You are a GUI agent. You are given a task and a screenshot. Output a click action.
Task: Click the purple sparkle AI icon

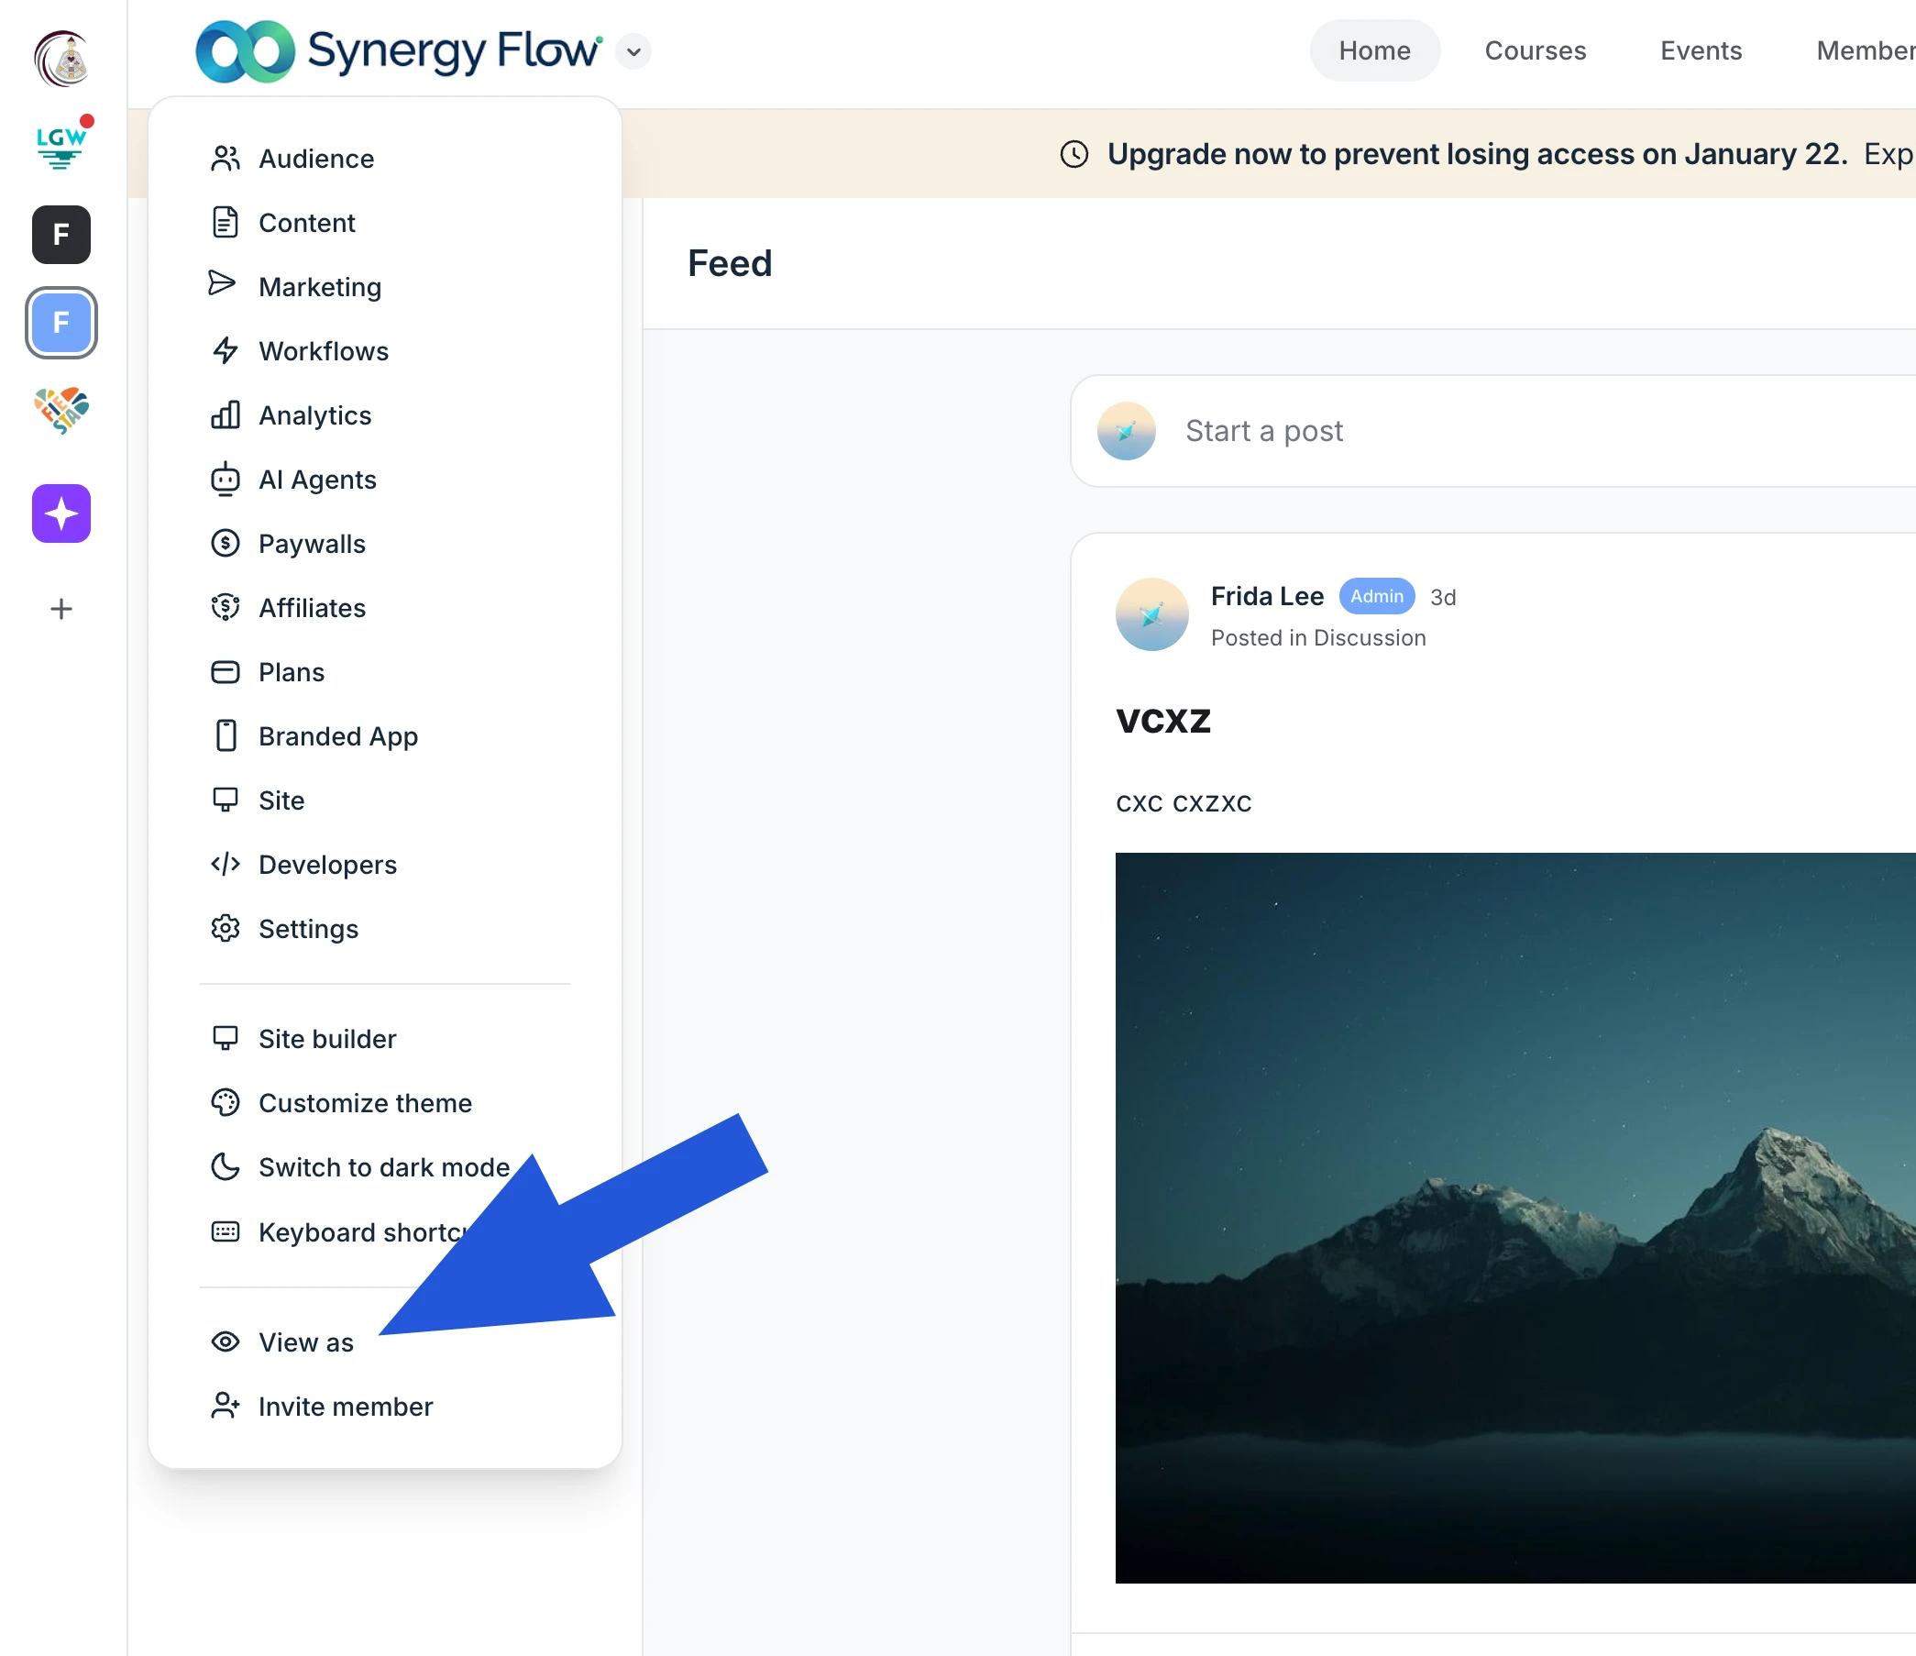61,513
